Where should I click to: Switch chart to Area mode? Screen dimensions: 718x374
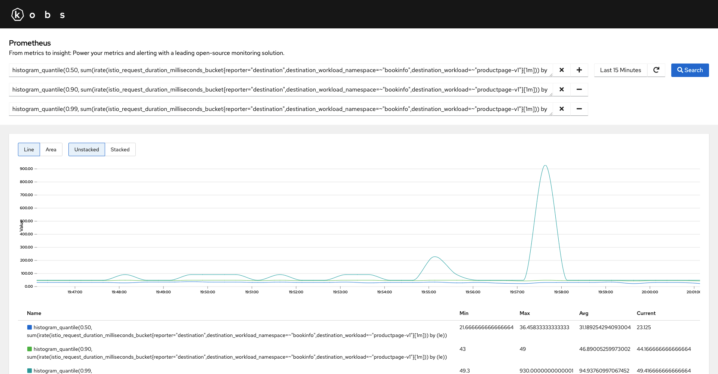(x=51, y=149)
